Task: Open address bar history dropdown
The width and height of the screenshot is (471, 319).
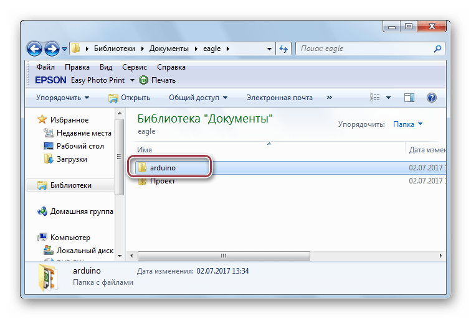Action: [x=269, y=49]
